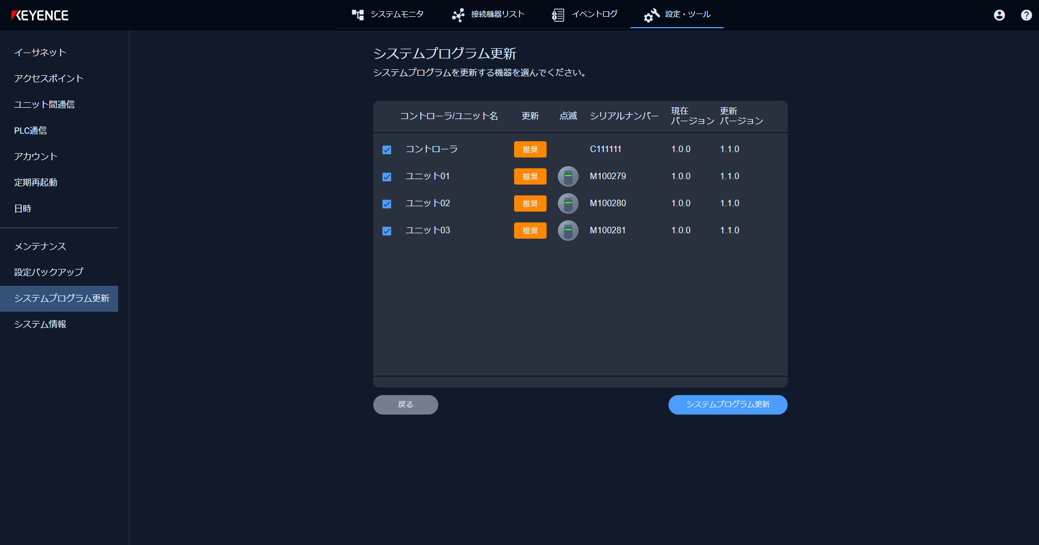Click the blink LED toggle for ユニット02

[x=568, y=203]
